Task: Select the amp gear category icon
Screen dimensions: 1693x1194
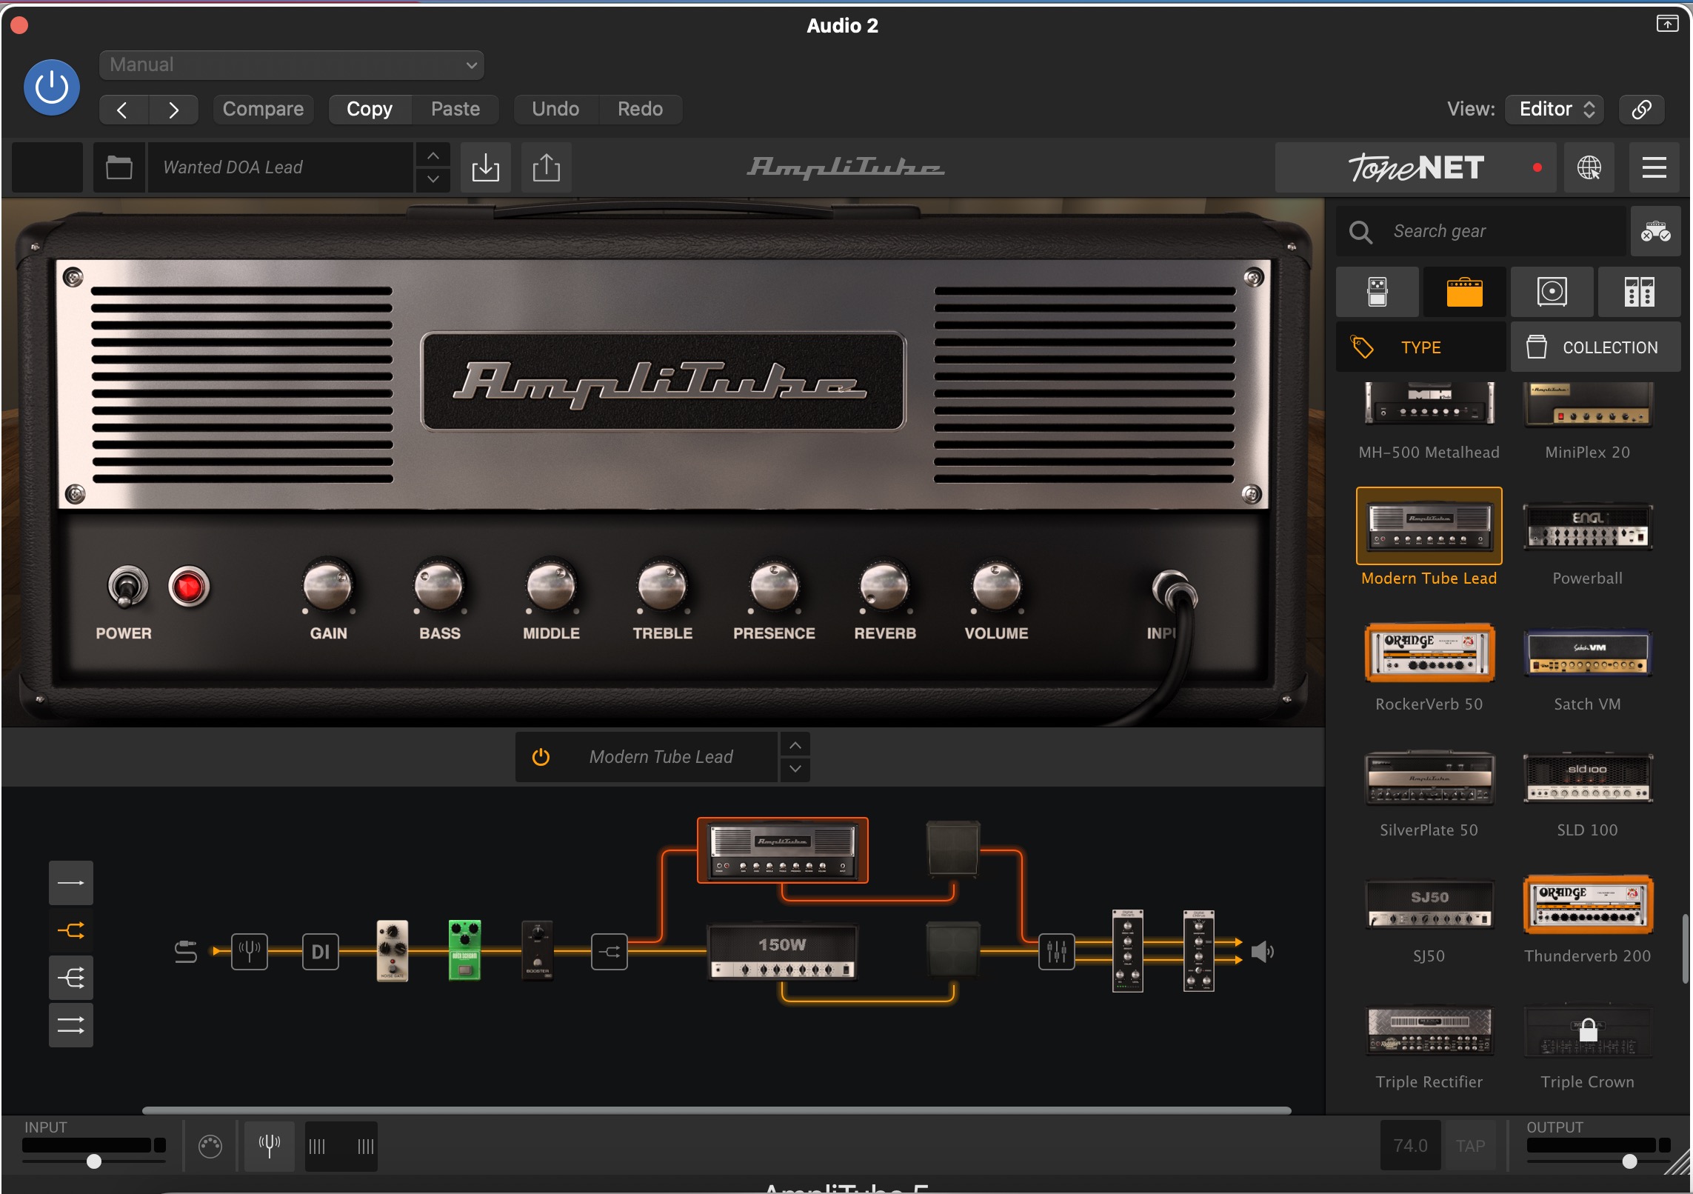Action: (1464, 292)
